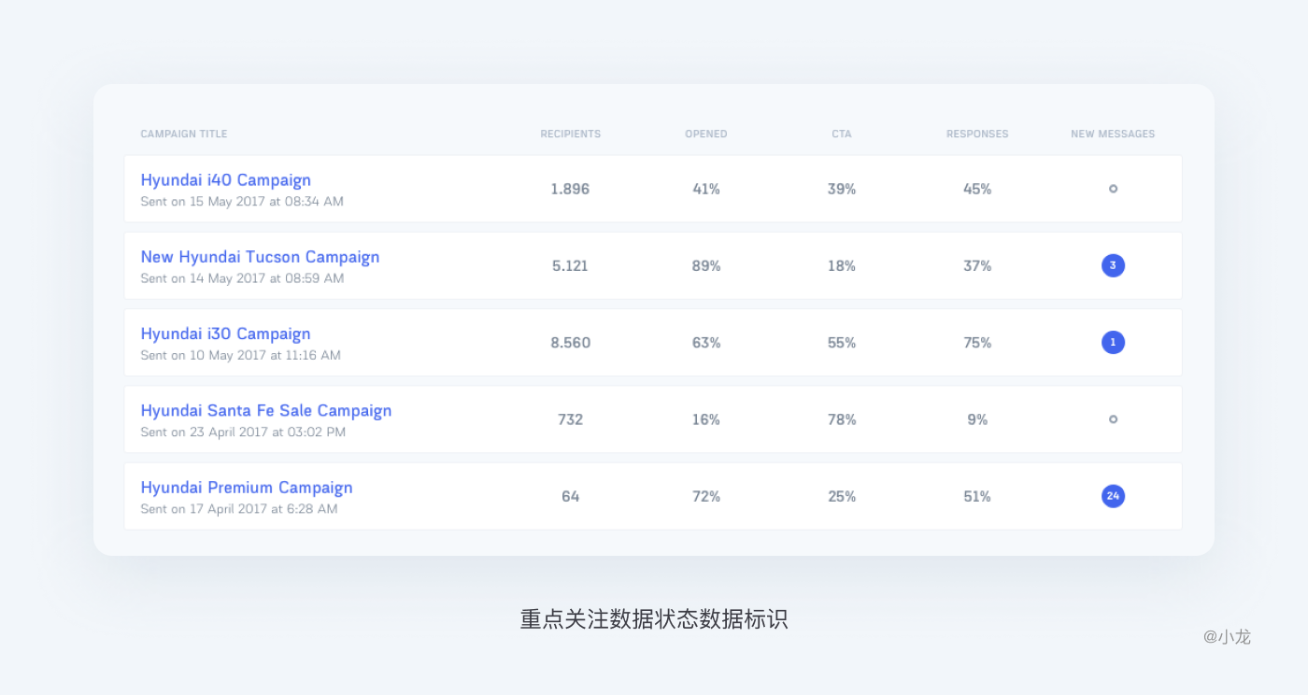
Task: Sort by the Campaign Title column header
Action: click(184, 135)
